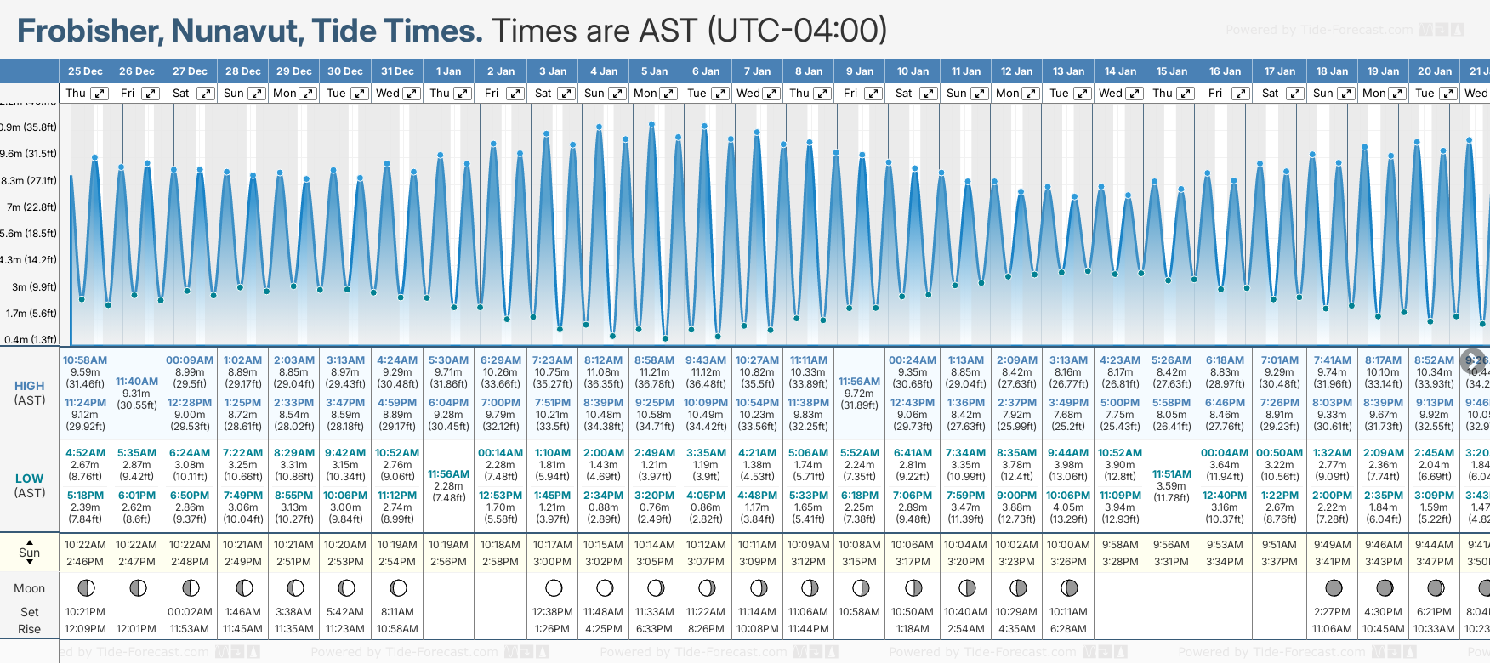The width and height of the screenshot is (1490, 663).
Task: Select the 5 Jan date header
Action: point(655,71)
